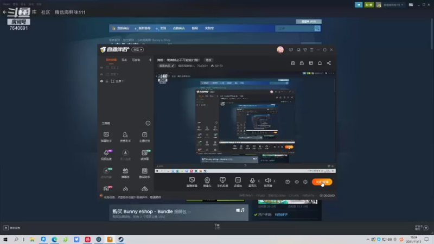
Task: Open Steam from the taskbar
Action: (x=121, y=239)
